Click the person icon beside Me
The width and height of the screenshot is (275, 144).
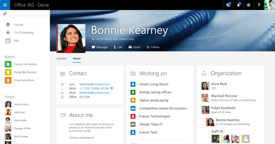(8, 40)
